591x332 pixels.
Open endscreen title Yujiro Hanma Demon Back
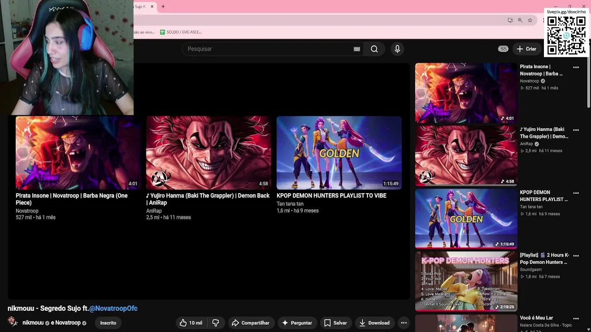pos(208,199)
